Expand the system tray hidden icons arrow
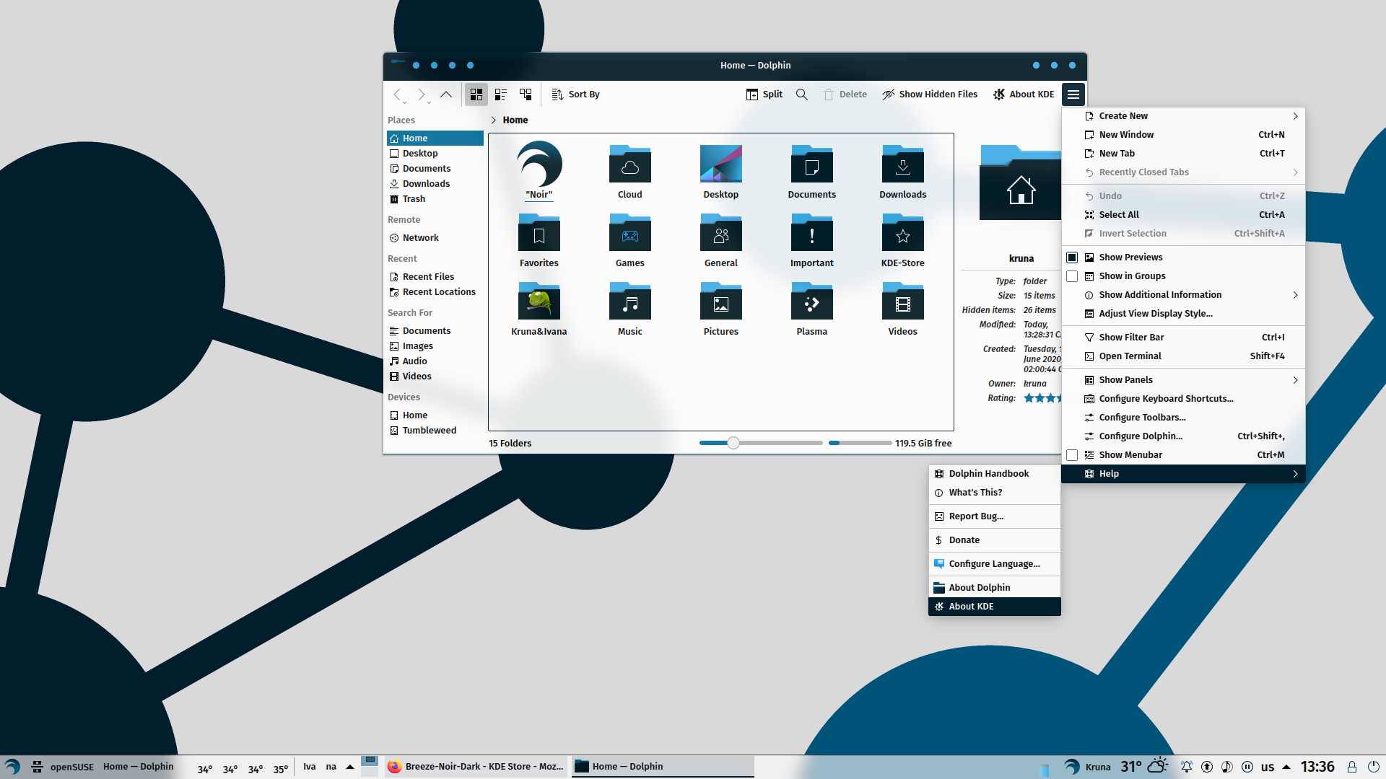The height and width of the screenshot is (779, 1386). pyautogui.click(x=1286, y=767)
